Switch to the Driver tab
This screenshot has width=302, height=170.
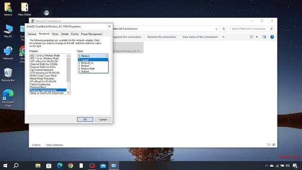[x=55, y=34]
